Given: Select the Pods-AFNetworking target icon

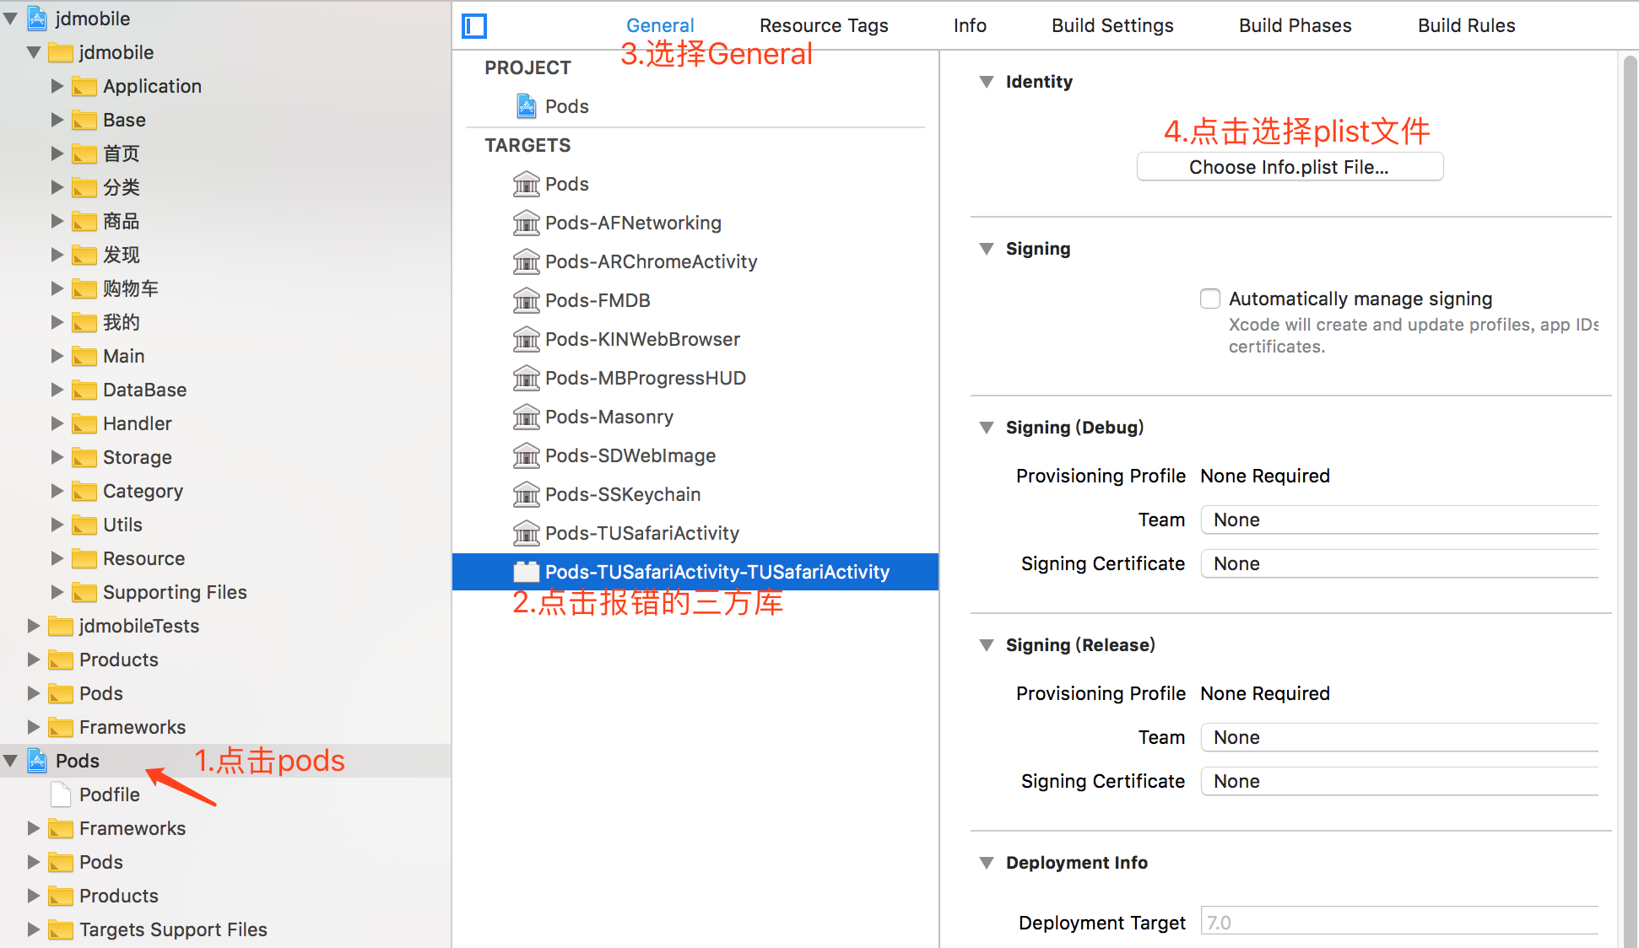Looking at the screenshot, I should coord(527,224).
